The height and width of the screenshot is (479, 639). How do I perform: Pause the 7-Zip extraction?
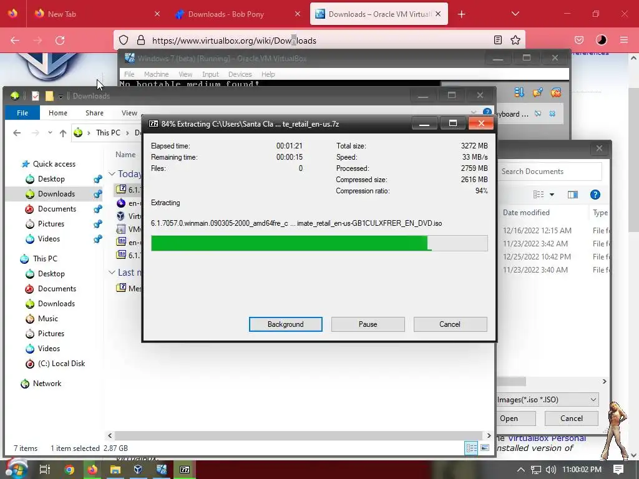click(368, 324)
